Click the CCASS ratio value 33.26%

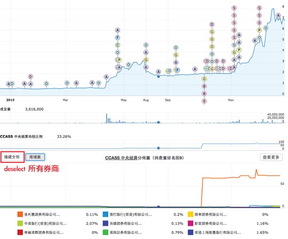(64, 137)
